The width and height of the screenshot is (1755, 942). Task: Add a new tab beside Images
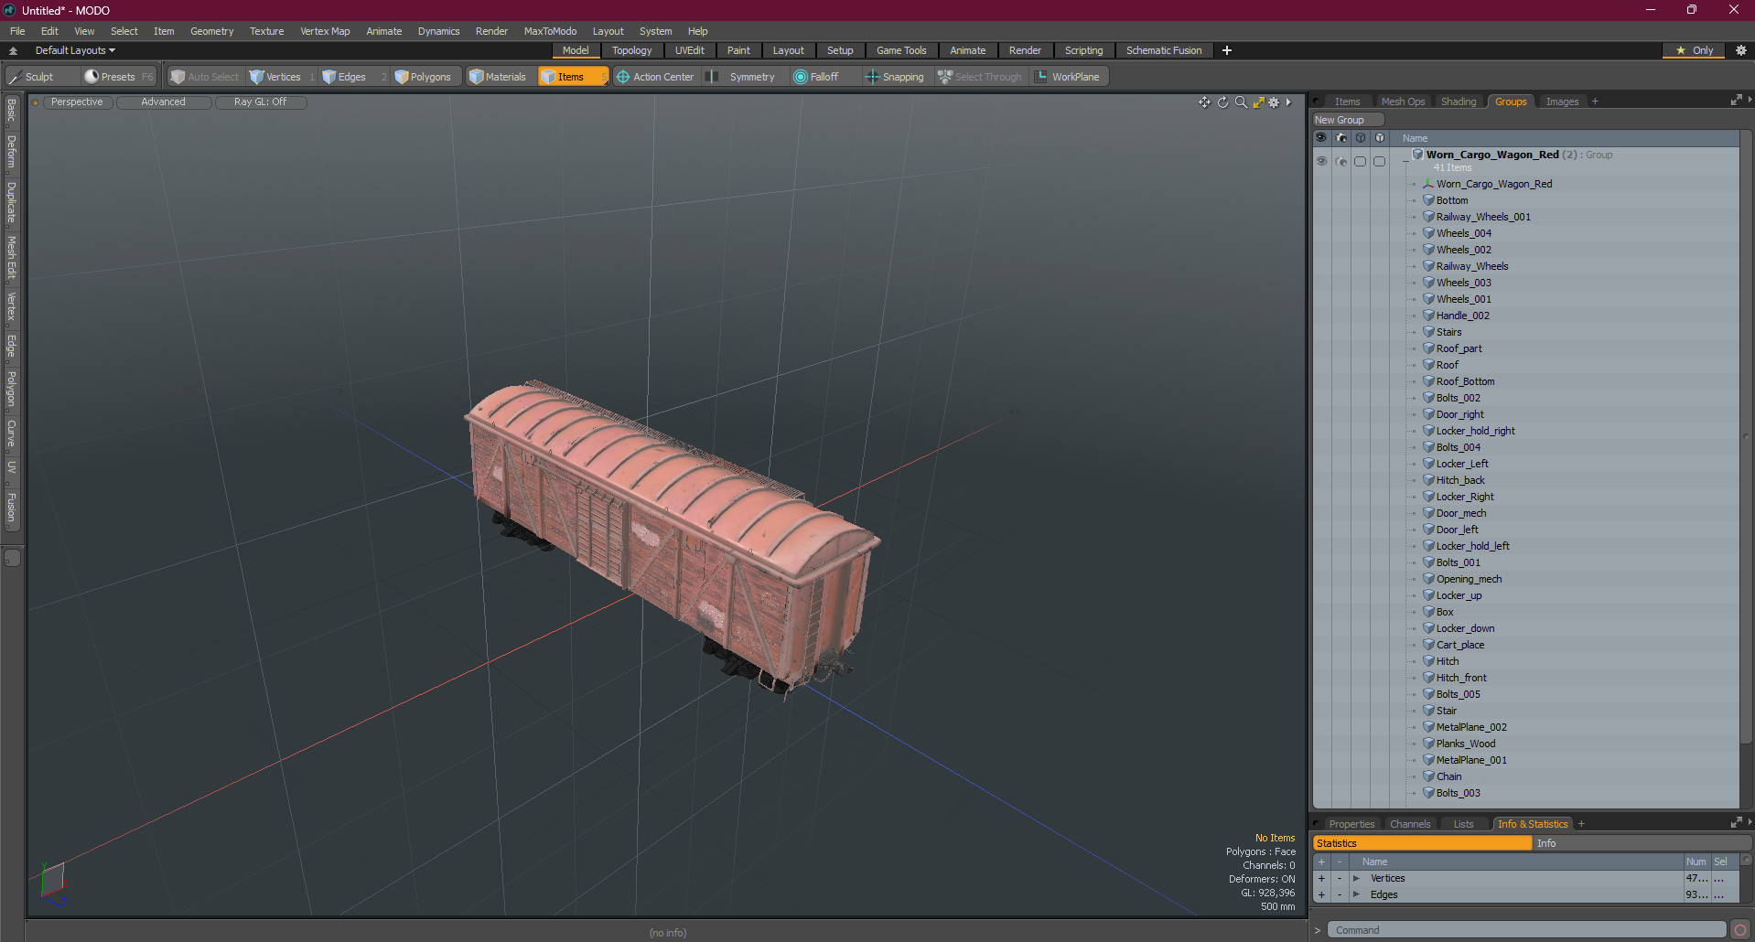point(1595,102)
